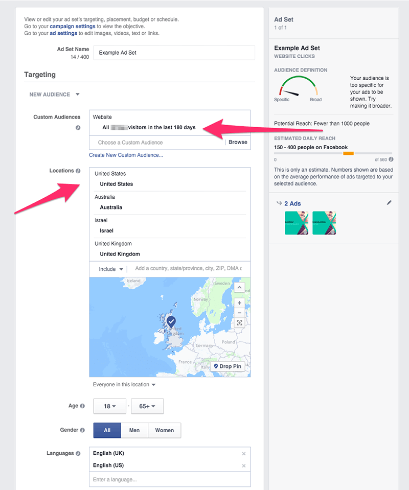Click the estimated daily reach orange bar
This screenshot has height=490, width=409.
pos(348,153)
